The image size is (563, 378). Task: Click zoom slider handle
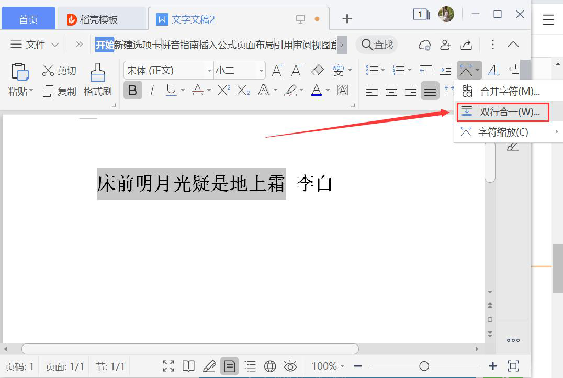pos(424,366)
